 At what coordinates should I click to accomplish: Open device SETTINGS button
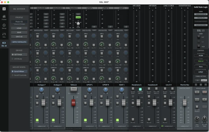pos(19,54)
